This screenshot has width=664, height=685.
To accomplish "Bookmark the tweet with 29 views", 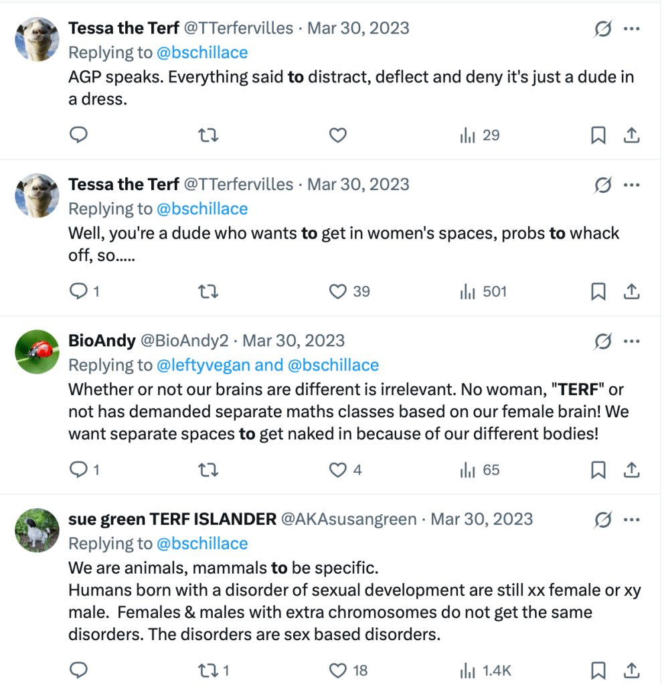I will (598, 136).
